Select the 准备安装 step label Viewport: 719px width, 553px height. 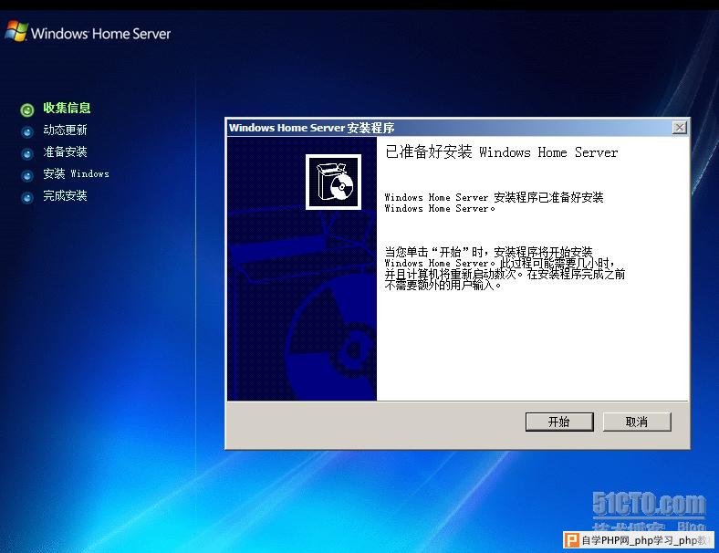65,151
